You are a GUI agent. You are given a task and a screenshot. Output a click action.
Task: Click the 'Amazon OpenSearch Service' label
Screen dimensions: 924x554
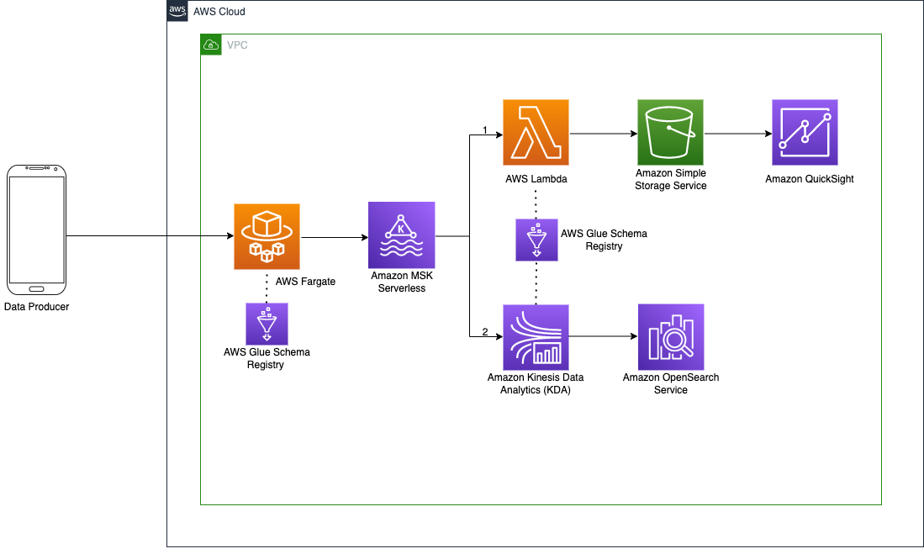click(671, 383)
